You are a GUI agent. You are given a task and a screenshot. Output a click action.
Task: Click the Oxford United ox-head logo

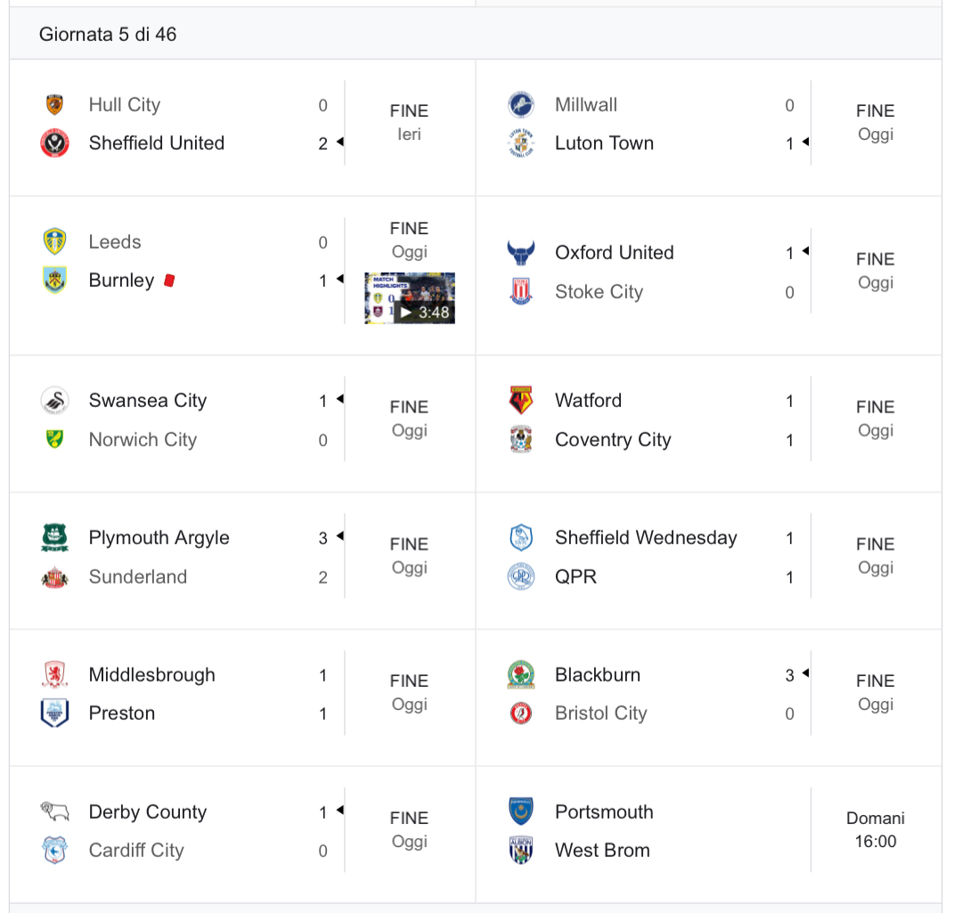pyautogui.click(x=521, y=252)
